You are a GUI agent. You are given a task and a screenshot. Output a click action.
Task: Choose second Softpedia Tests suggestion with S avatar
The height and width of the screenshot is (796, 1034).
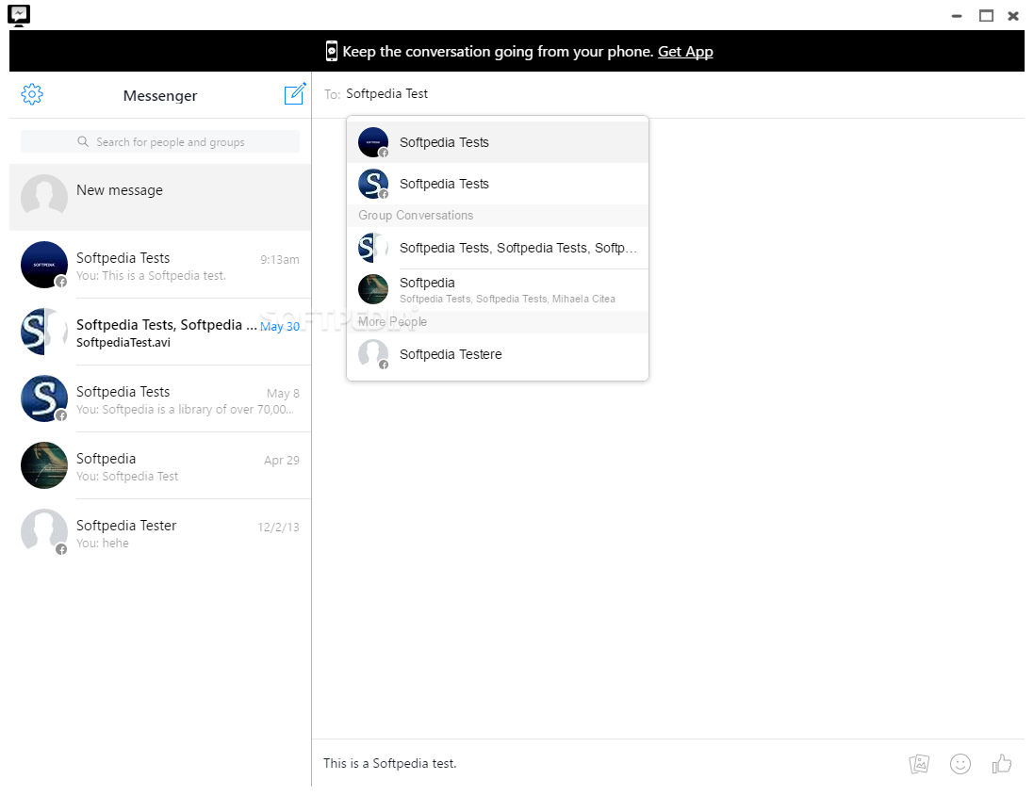pyautogui.click(x=498, y=184)
